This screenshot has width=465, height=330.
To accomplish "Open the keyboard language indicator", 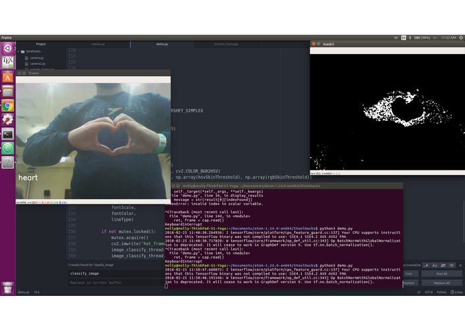I will (403, 38).
